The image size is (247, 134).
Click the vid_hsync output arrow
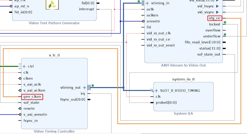(217, 6)
